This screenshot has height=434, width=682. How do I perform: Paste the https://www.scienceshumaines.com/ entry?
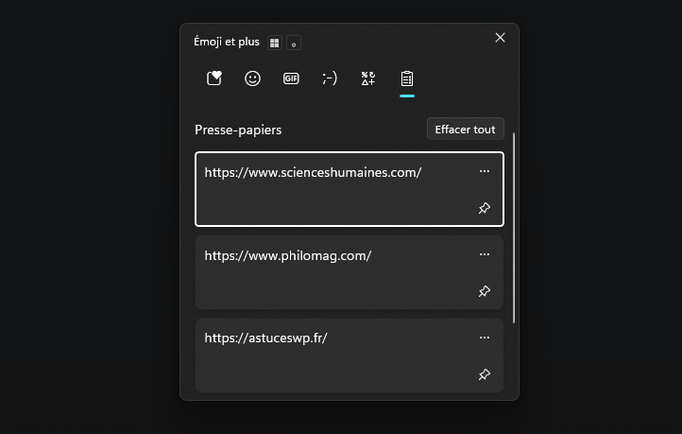pyautogui.click(x=350, y=189)
